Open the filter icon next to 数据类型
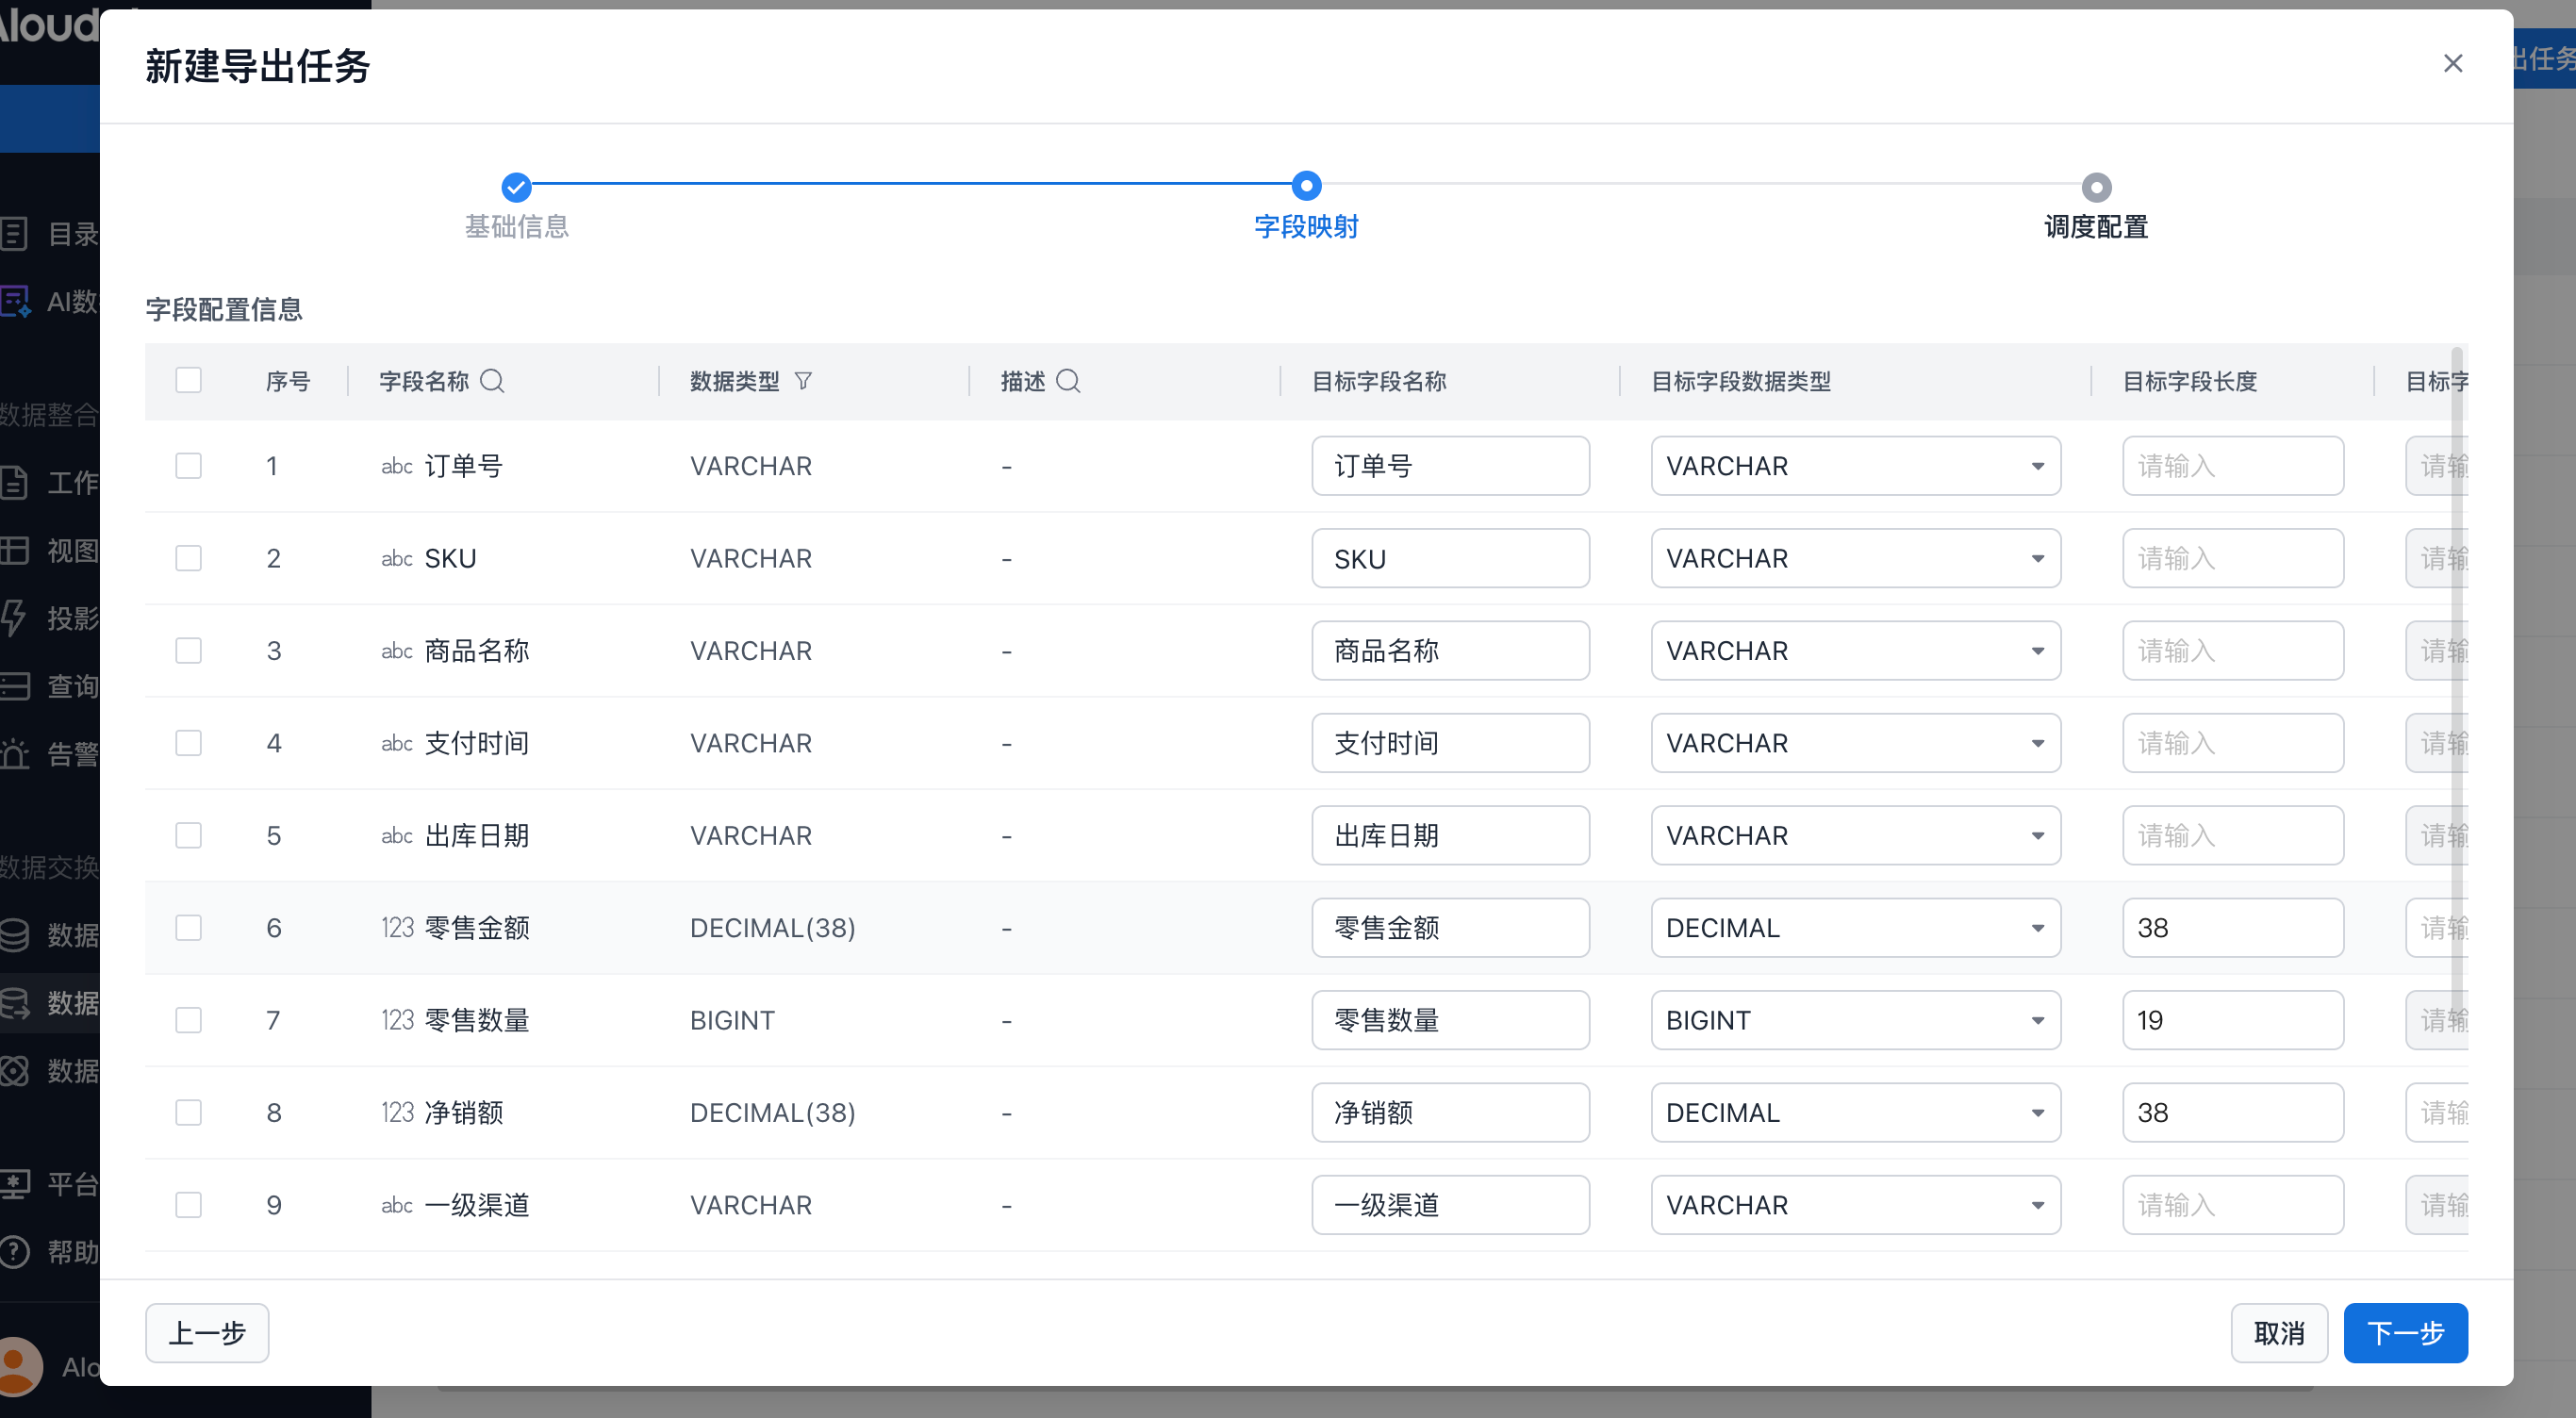The image size is (2576, 1418). (803, 381)
